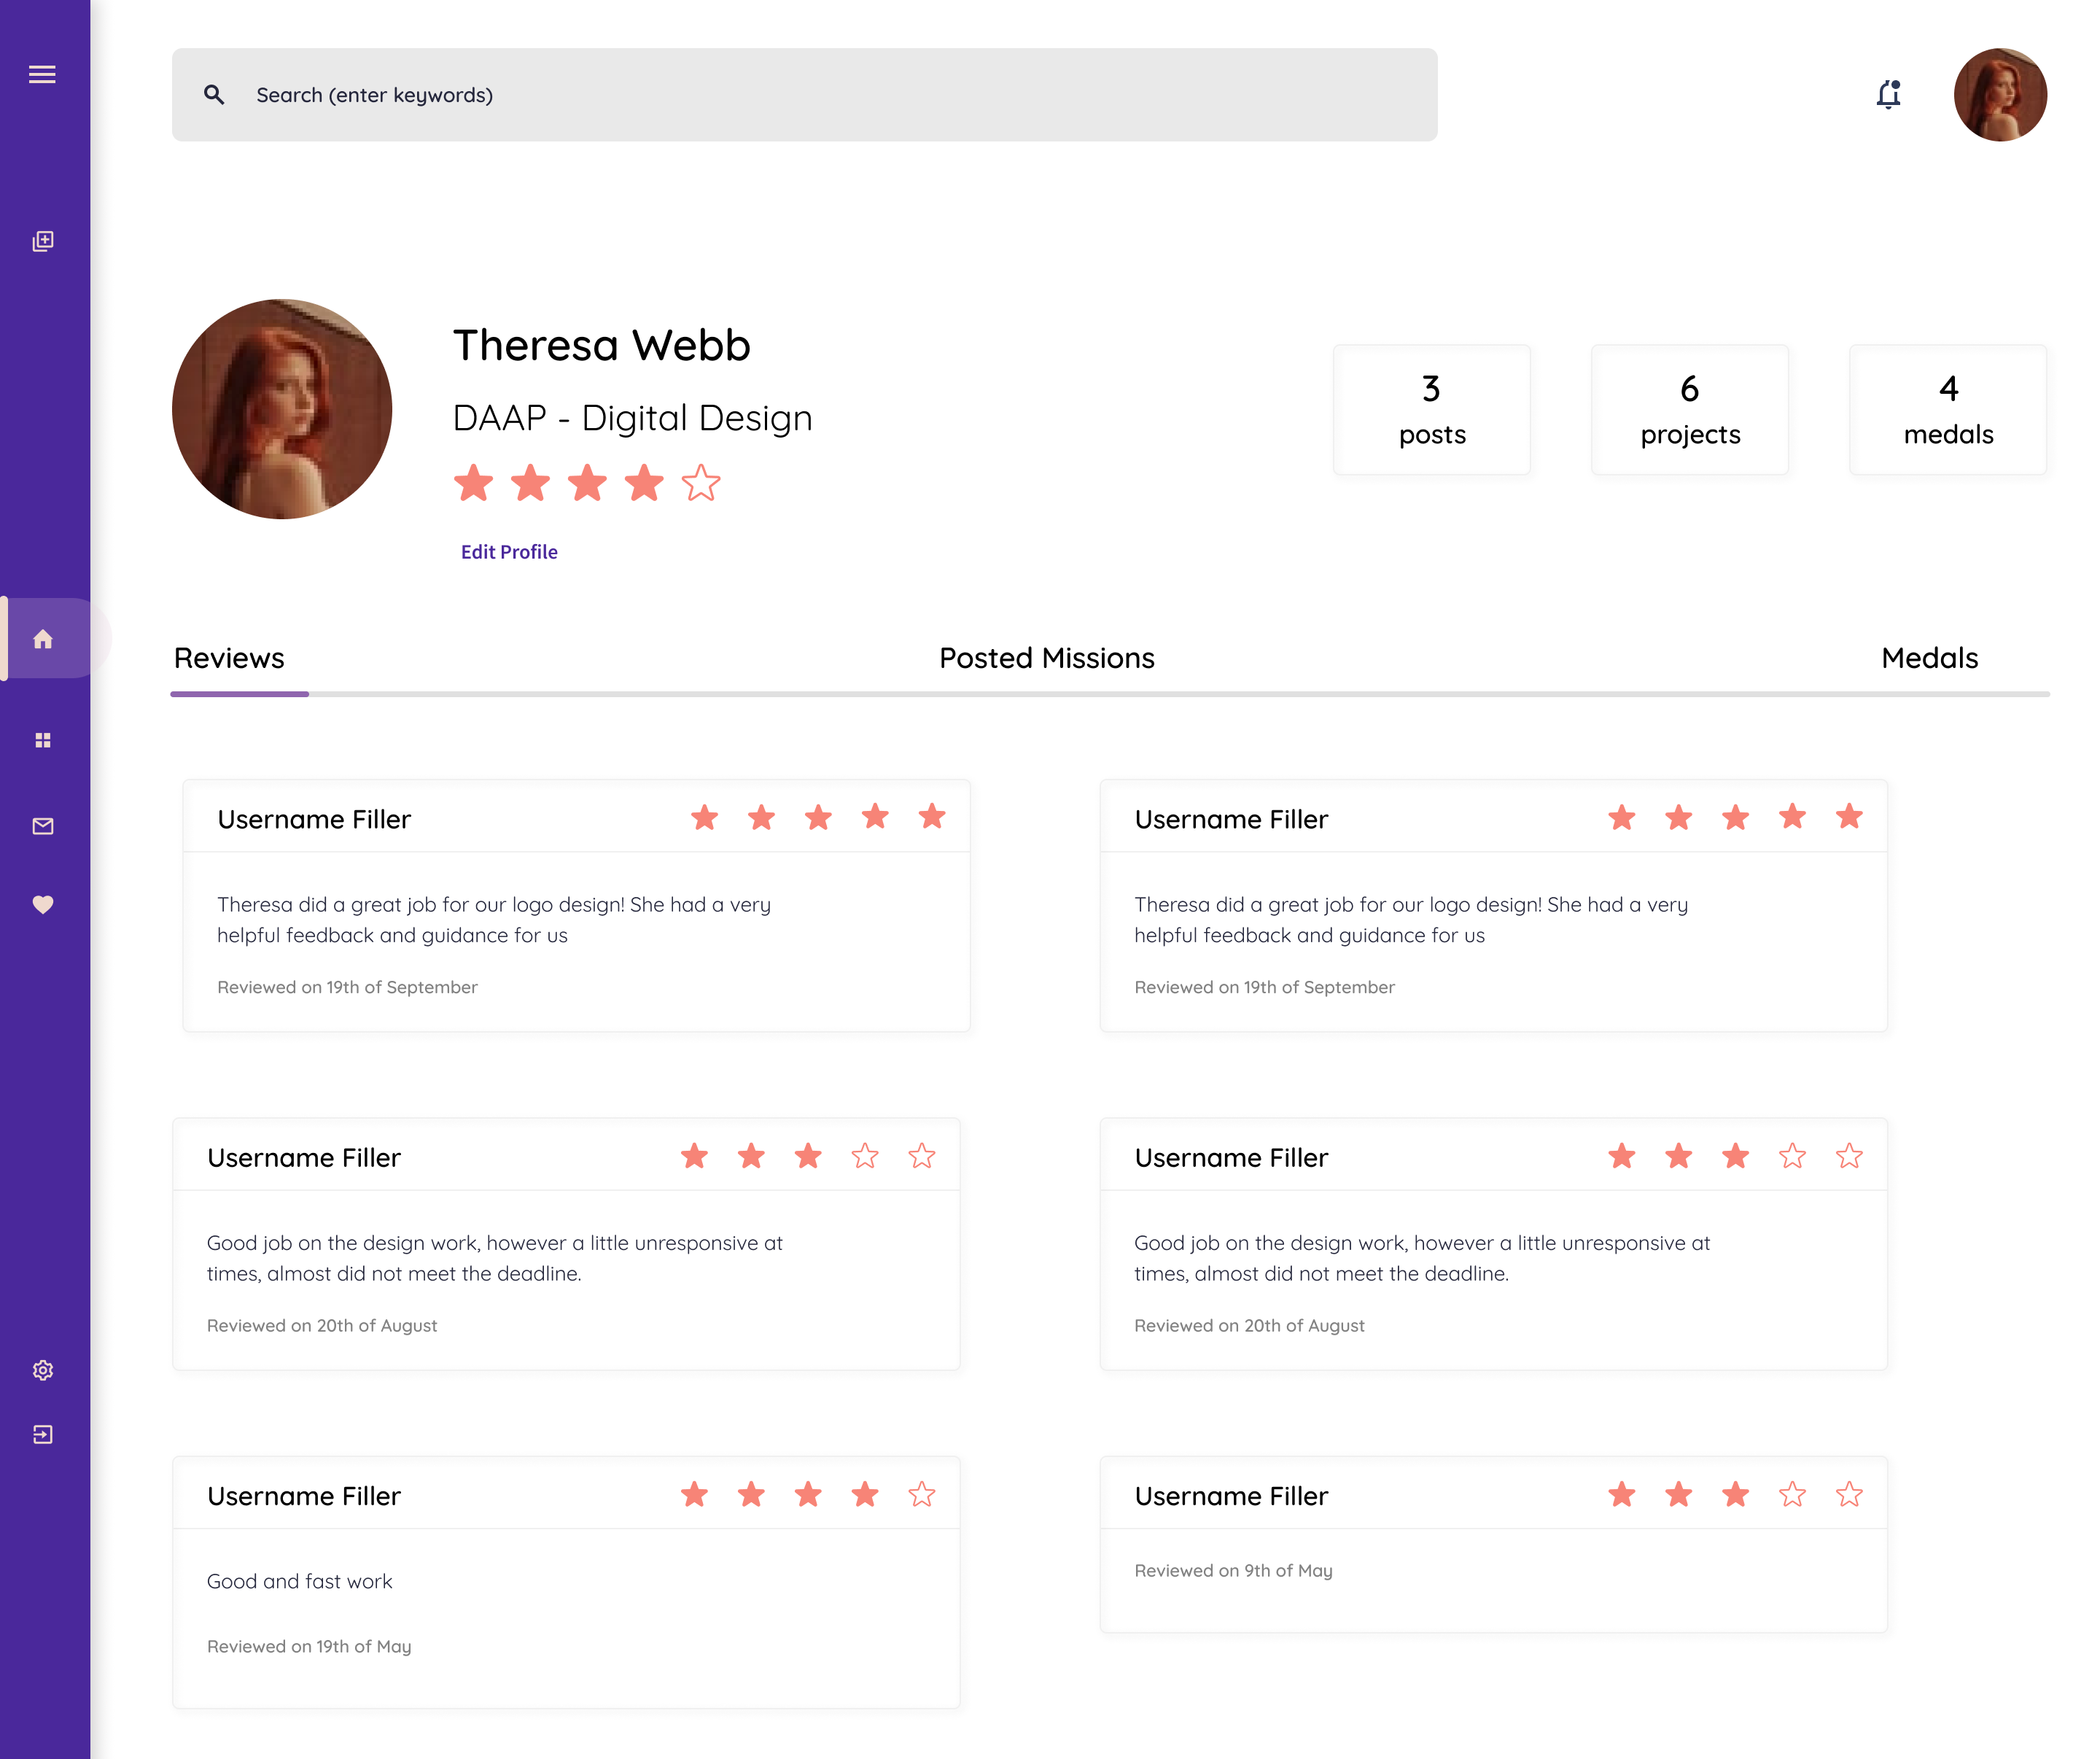Image resolution: width=2100 pixels, height=1759 pixels.
Task: Open messages via envelope icon
Action: 42,826
